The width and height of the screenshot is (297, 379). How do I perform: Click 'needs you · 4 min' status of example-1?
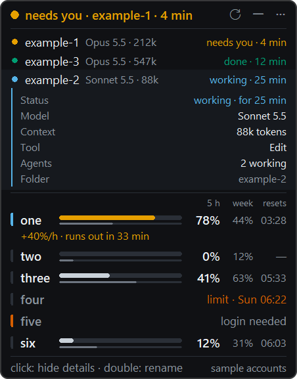(246, 43)
